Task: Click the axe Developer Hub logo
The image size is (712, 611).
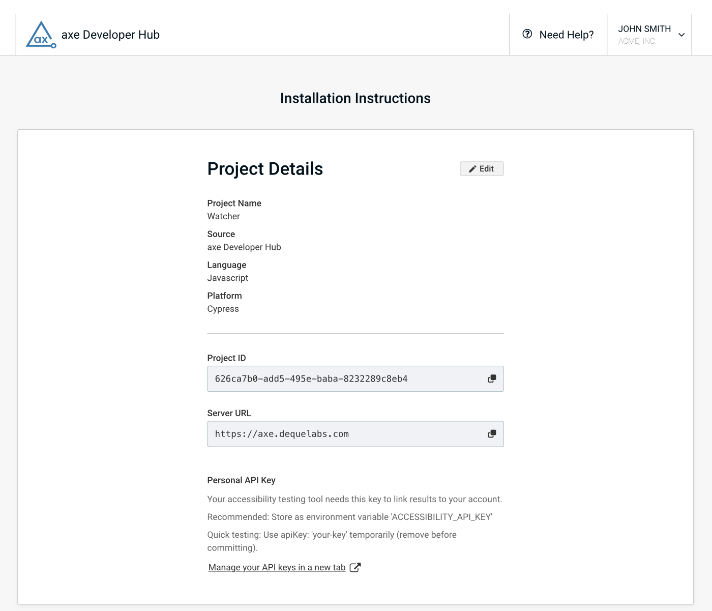Action: [x=41, y=35]
